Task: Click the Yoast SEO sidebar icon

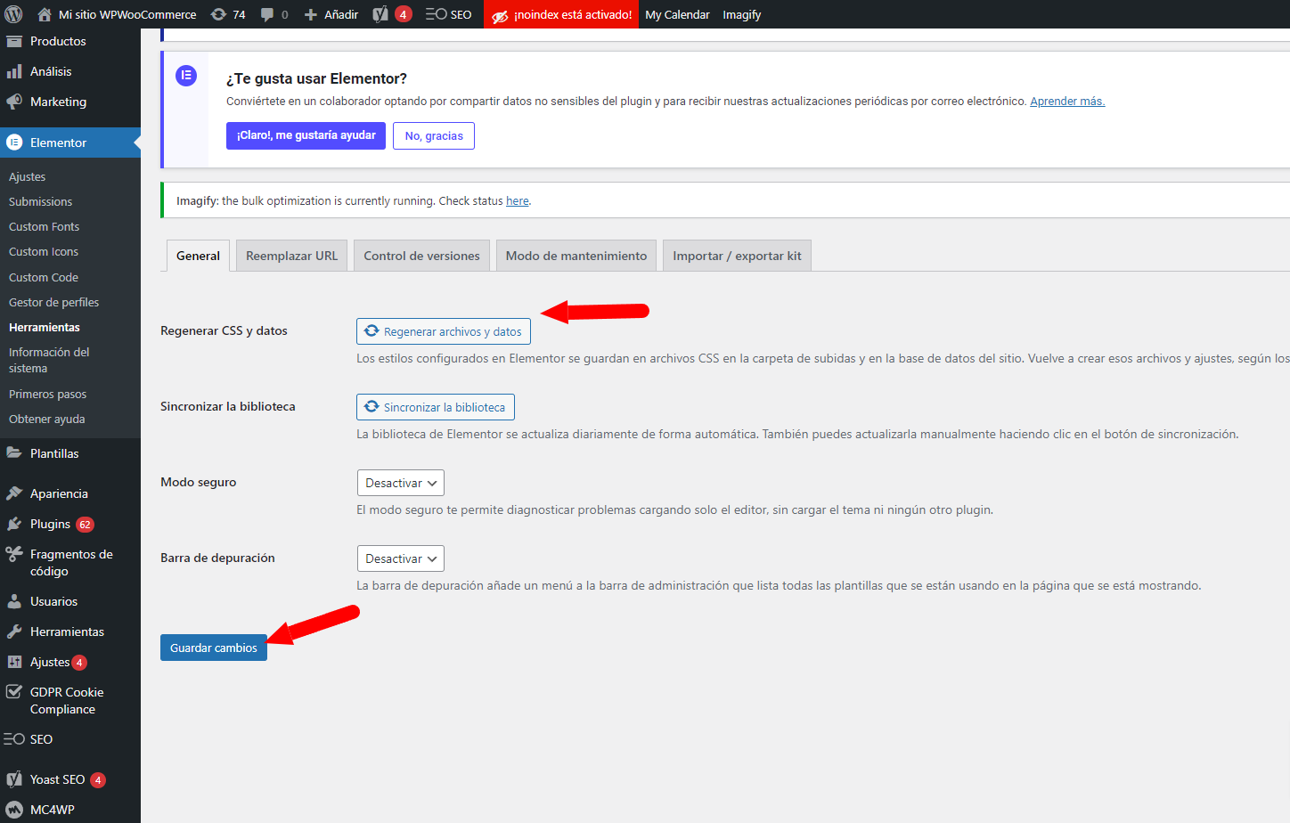Action: [14, 779]
